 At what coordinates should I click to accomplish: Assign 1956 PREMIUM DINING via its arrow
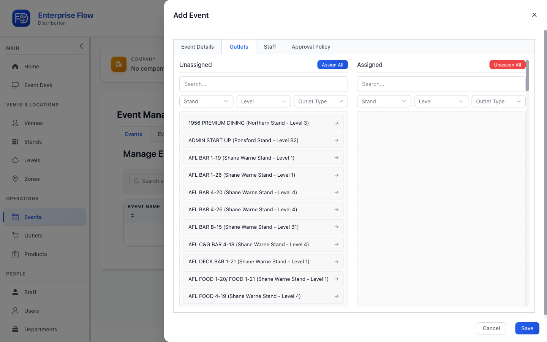tap(337, 123)
